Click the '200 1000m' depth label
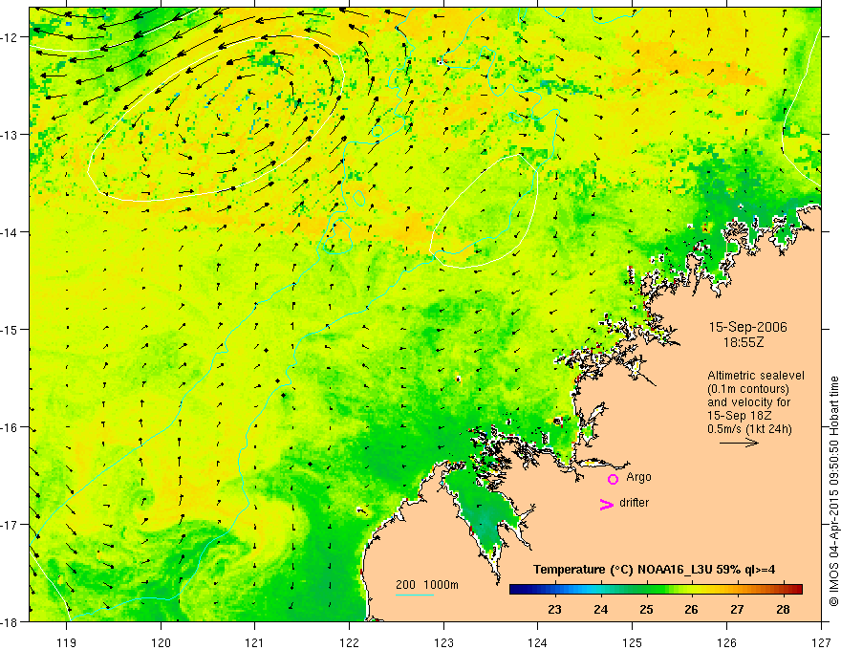Image resolution: width=841 pixels, height=650 pixels. [427, 585]
